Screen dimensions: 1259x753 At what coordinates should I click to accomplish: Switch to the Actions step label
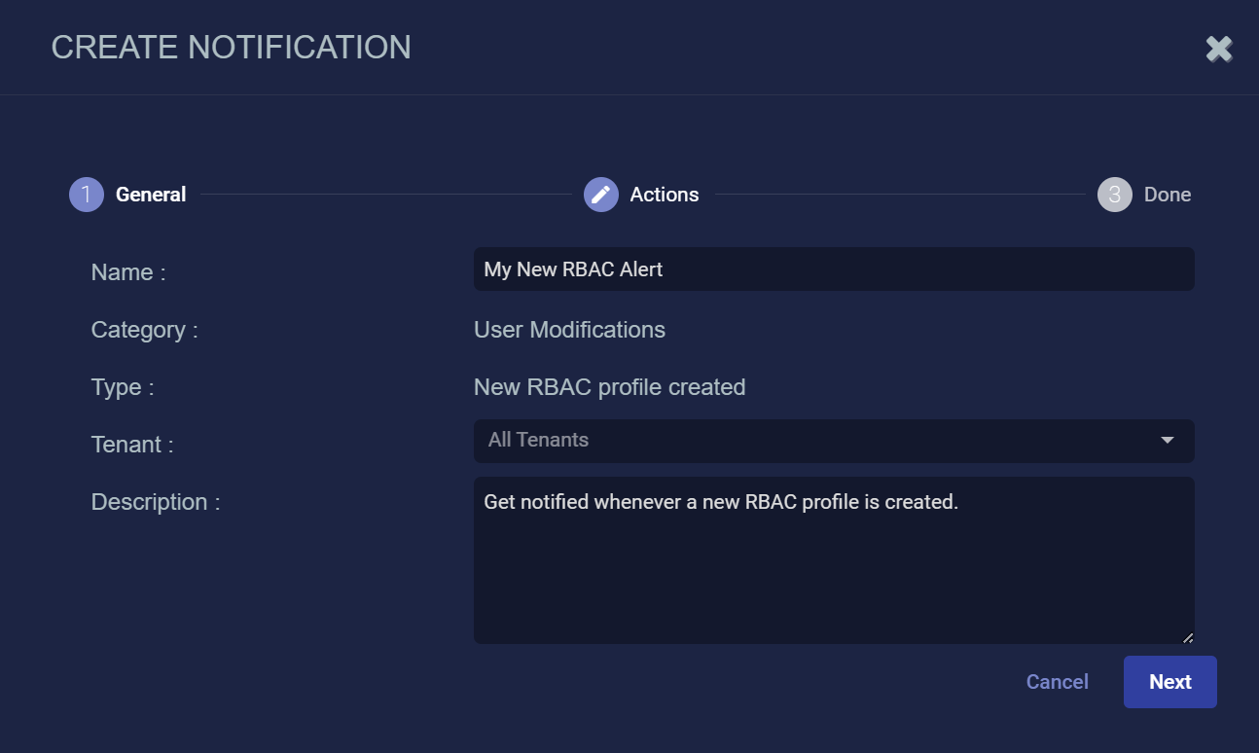(x=664, y=195)
